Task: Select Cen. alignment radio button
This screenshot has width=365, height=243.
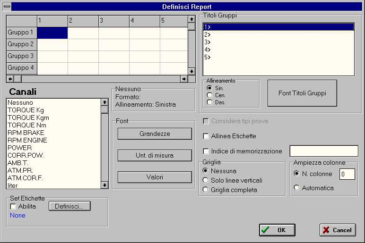Action: [209, 95]
